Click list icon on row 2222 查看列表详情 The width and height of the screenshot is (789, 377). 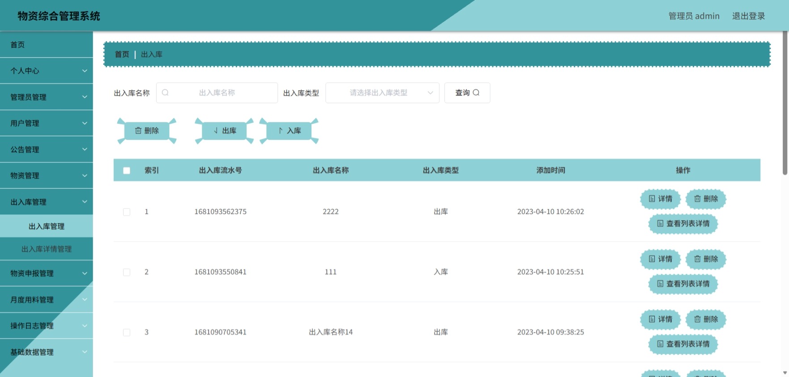(660, 223)
